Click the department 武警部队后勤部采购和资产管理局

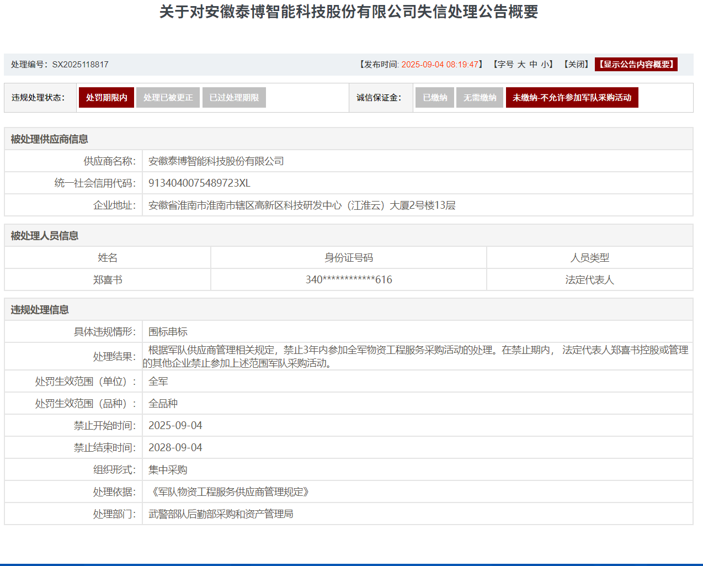(221, 514)
